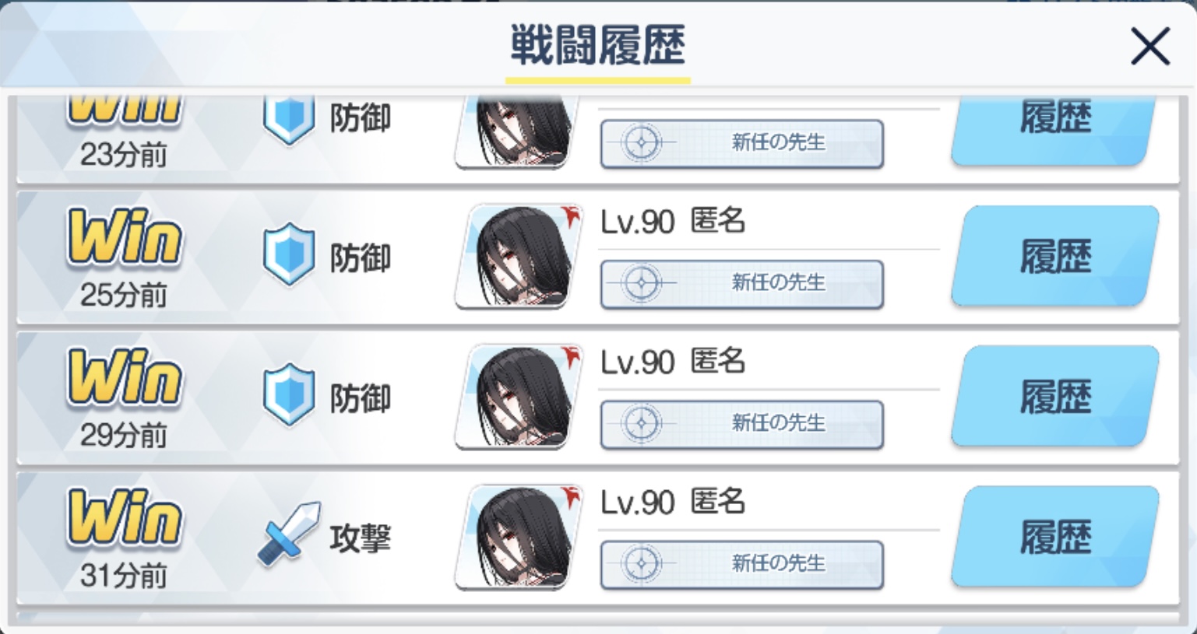This screenshot has height=634, width=1197.
Task: Click Lv.90 匿名 name in 29分前 row
Action: coord(673,363)
